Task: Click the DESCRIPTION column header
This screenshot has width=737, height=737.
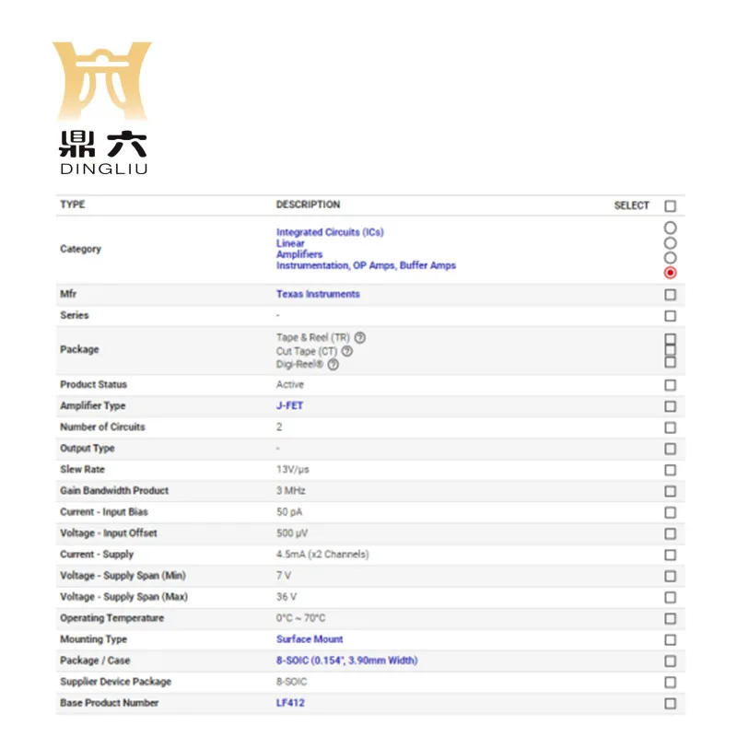Action: [308, 205]
